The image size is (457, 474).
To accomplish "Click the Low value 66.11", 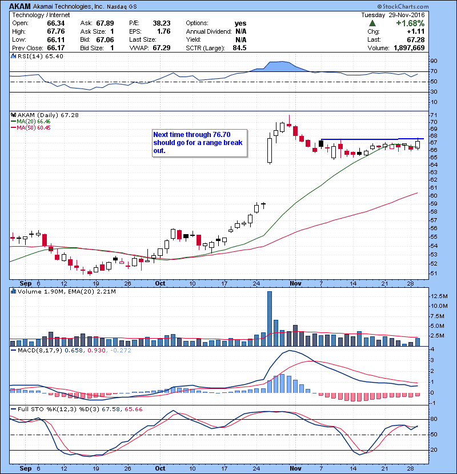I will pyautogui.click(x=55, y=39).
